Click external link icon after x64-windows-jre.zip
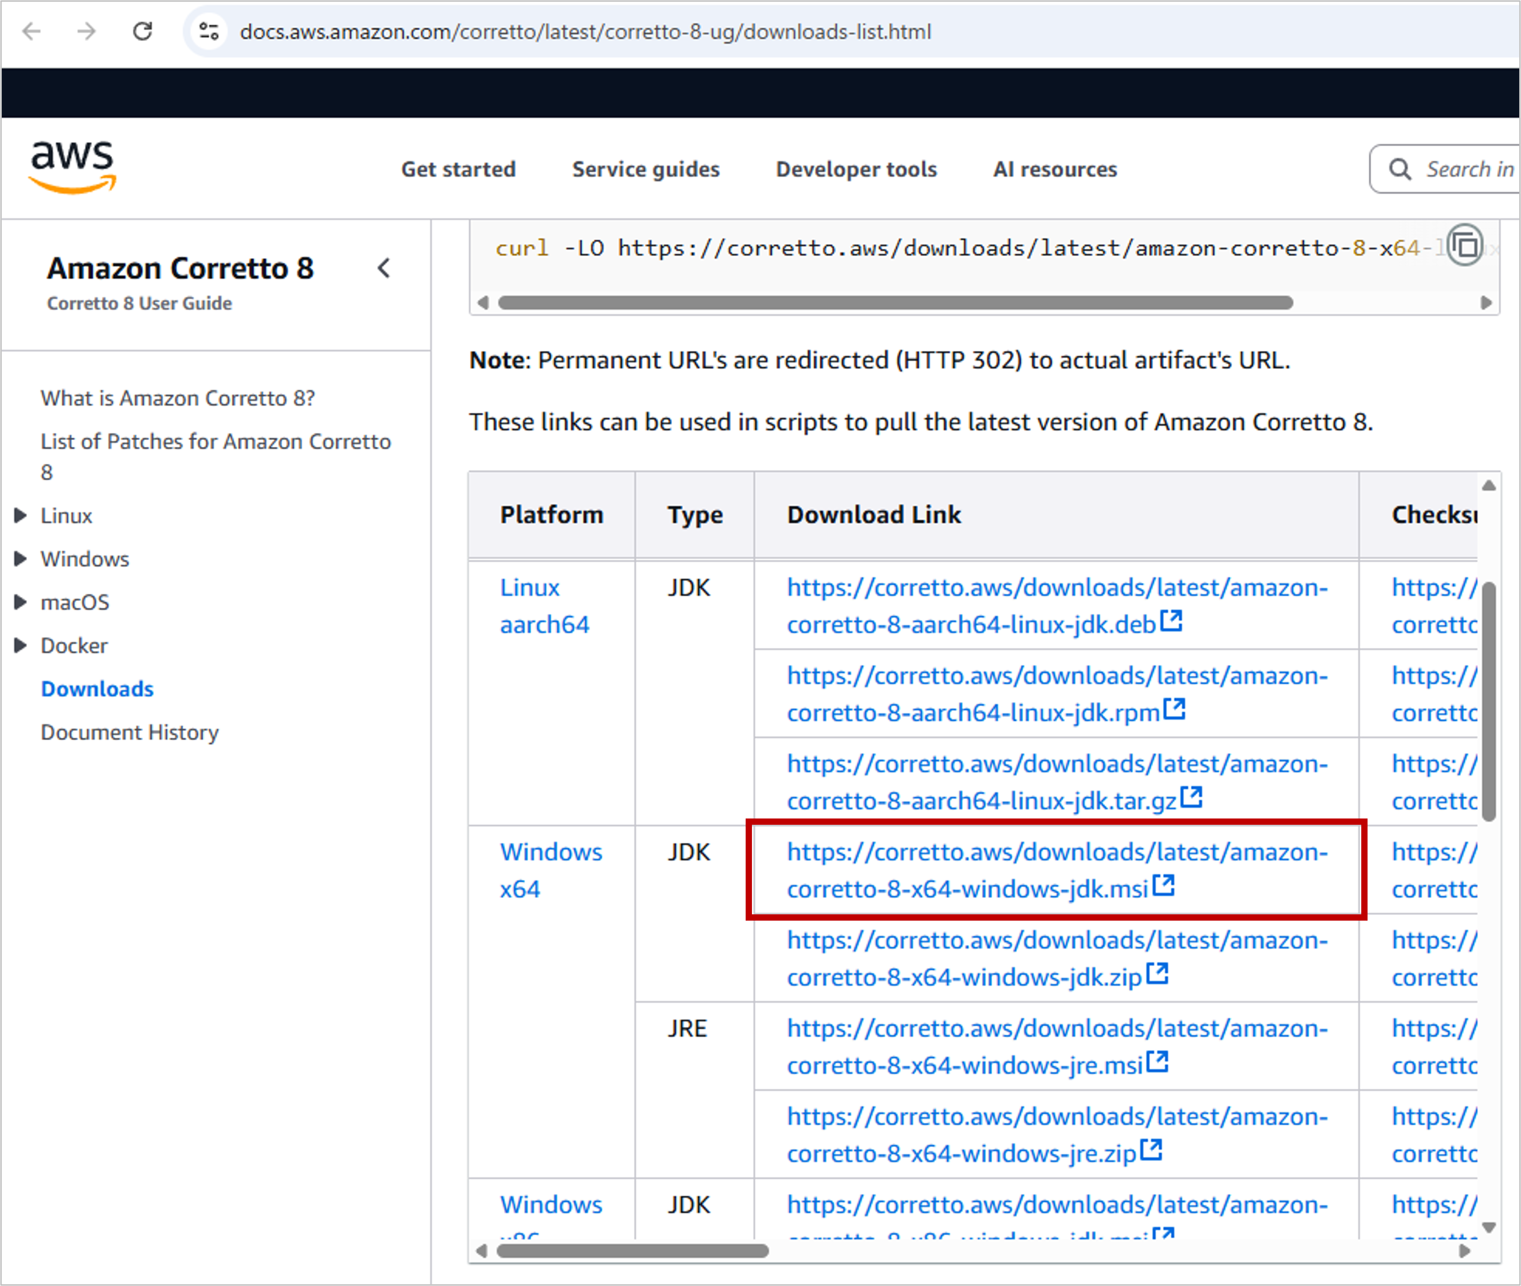1521x1286 pixels. 1151,1150
